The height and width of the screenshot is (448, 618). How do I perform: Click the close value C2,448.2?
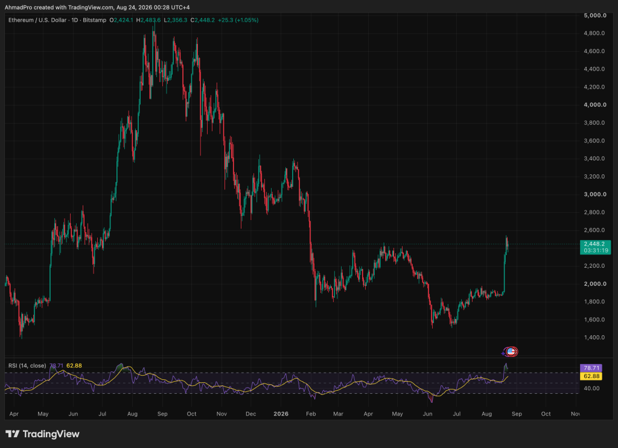click(x=203, y=20)
